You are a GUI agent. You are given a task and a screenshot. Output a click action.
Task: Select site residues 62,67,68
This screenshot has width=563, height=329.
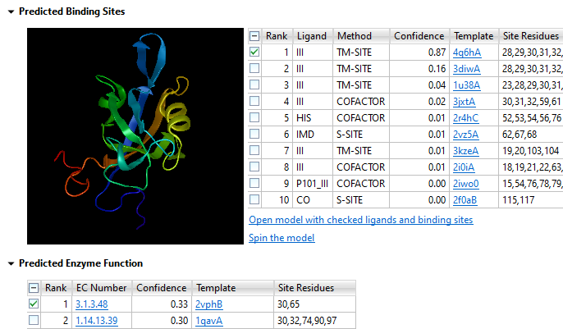click(520, 135)
